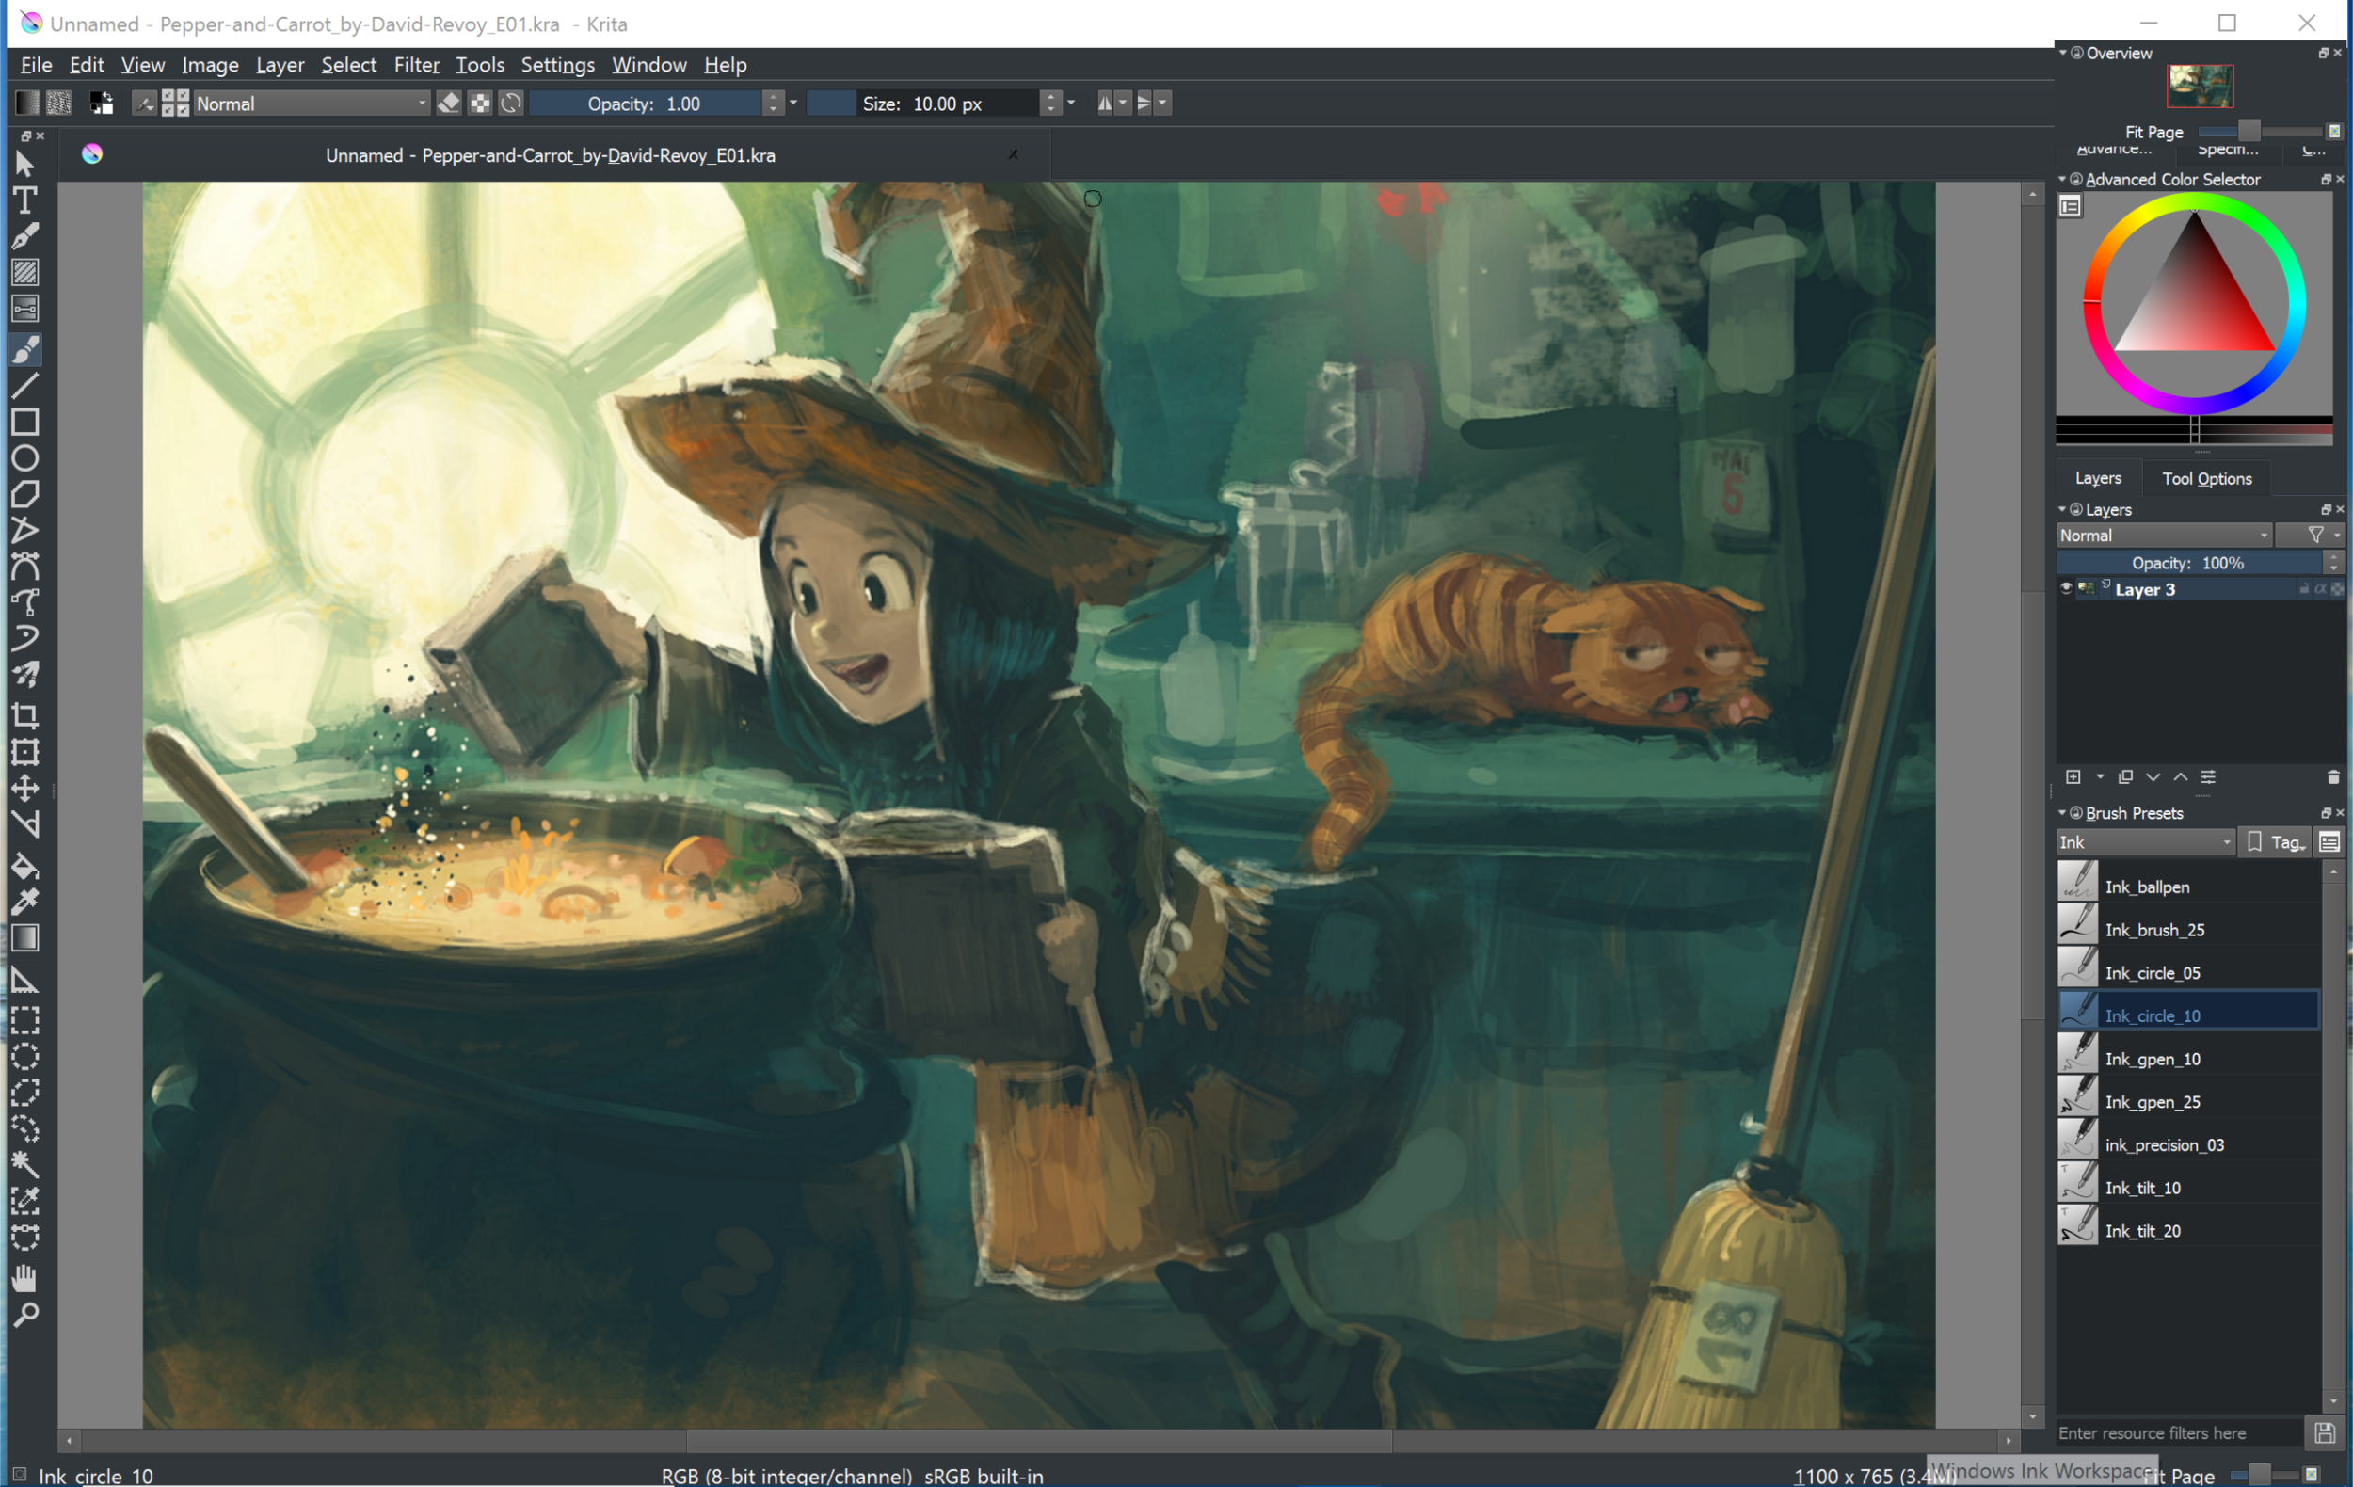Select the Multibrush tool
This screenshot has width=2353, height=1487.
[x=24, y=675]
